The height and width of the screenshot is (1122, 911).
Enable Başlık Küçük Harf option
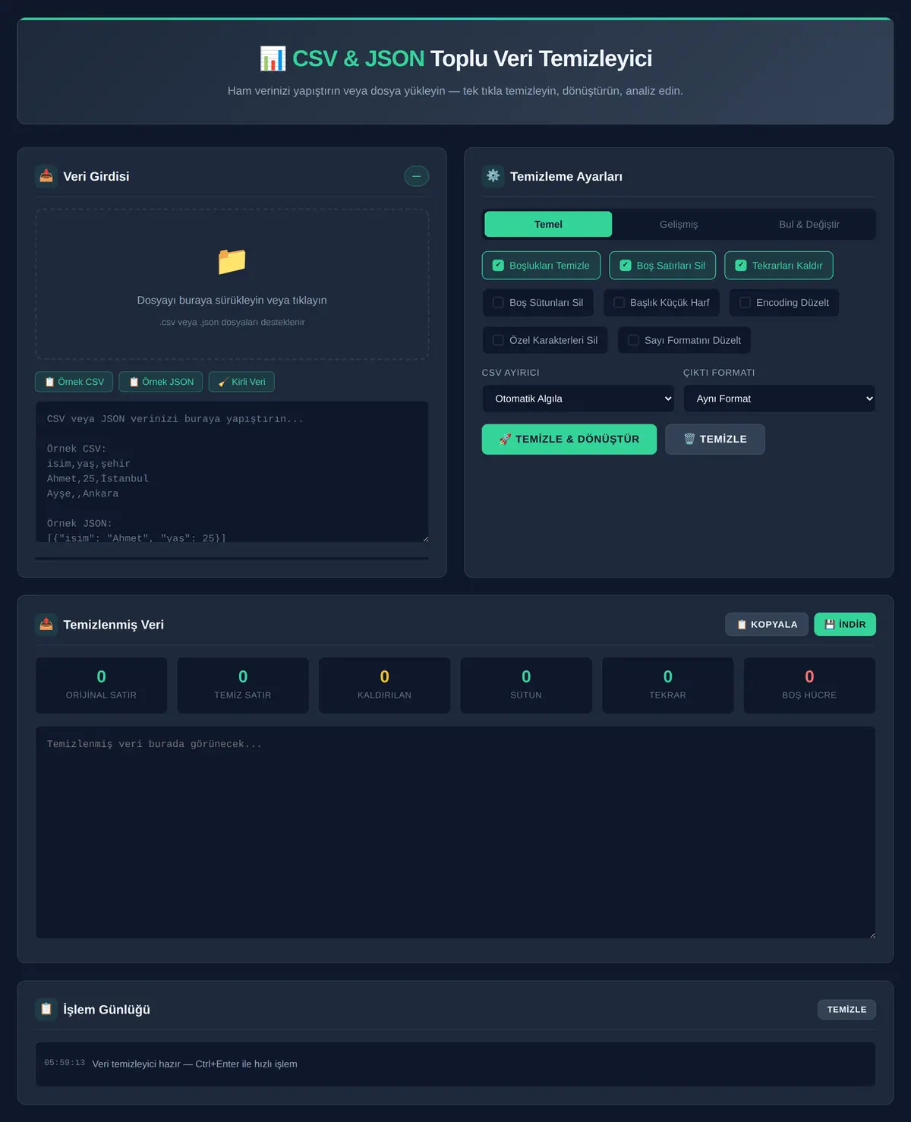coord(662,303)
